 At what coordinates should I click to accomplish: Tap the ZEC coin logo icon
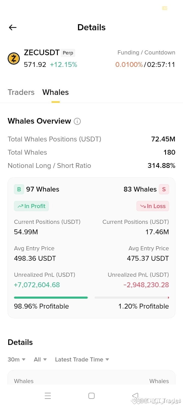click(14, 59)
